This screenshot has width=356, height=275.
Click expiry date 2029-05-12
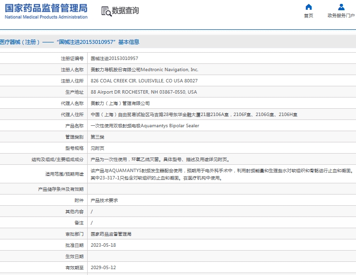click(103, 268)
